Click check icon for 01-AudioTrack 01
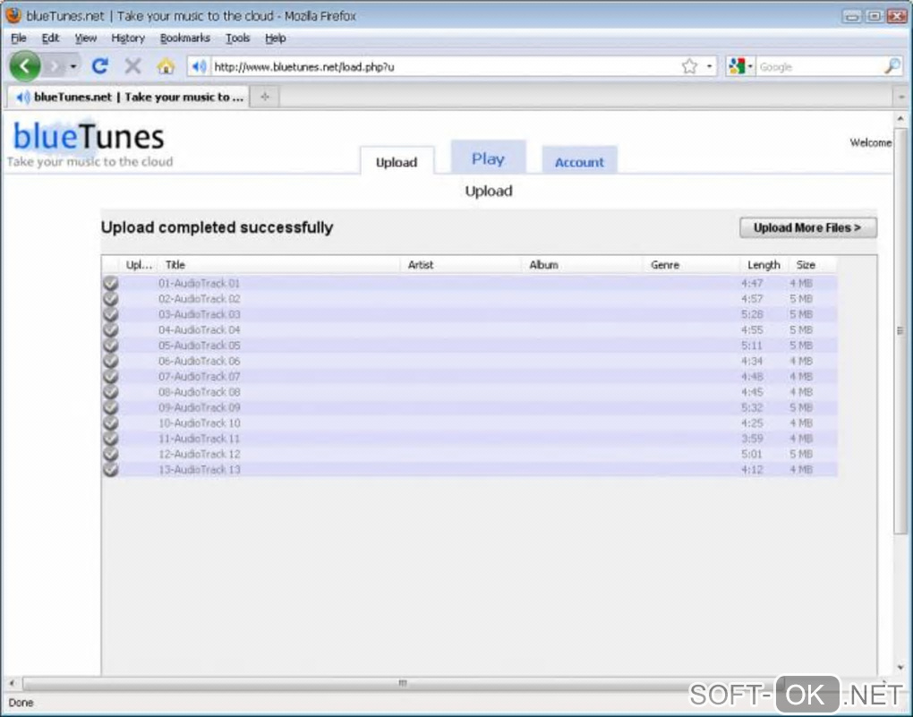Viewport: 913px width, 717px height. (111, 283)
